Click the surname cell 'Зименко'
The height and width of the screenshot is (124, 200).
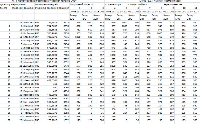(x=29, y=106)
